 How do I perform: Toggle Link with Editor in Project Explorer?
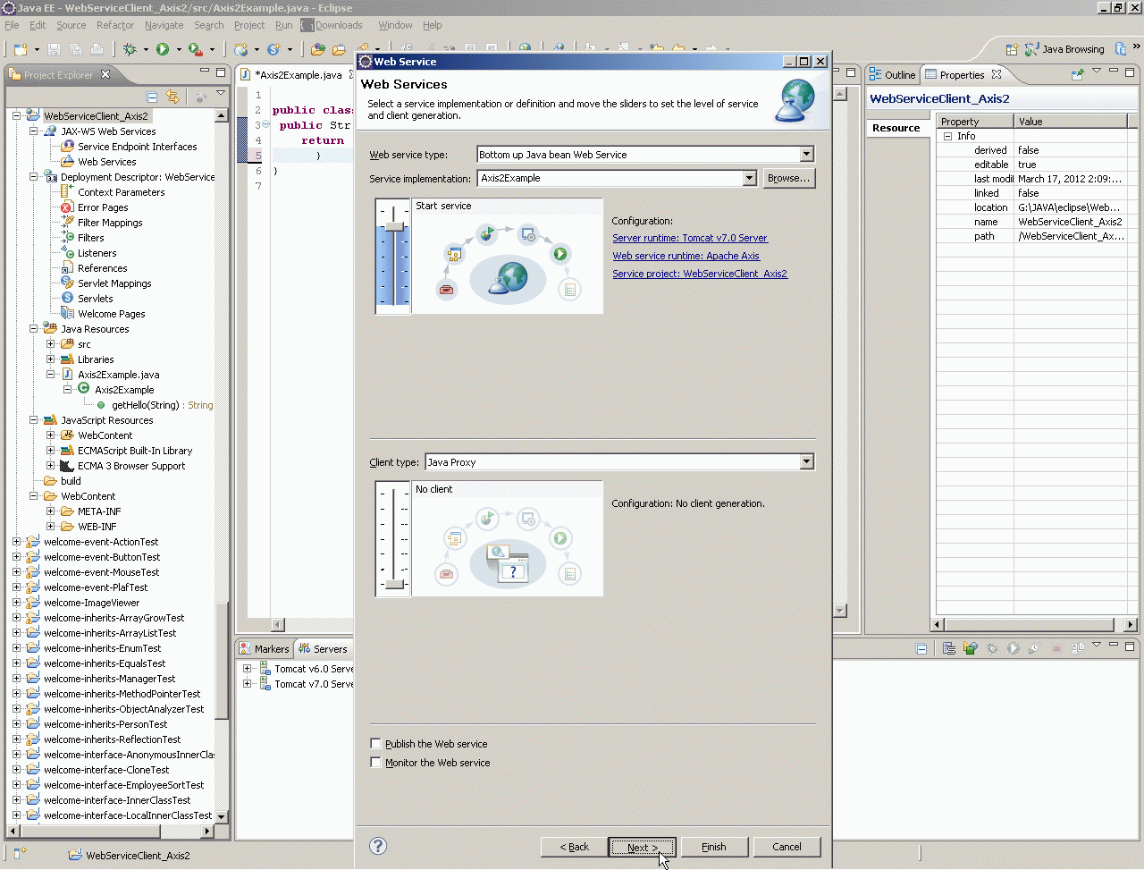(172, 97)
